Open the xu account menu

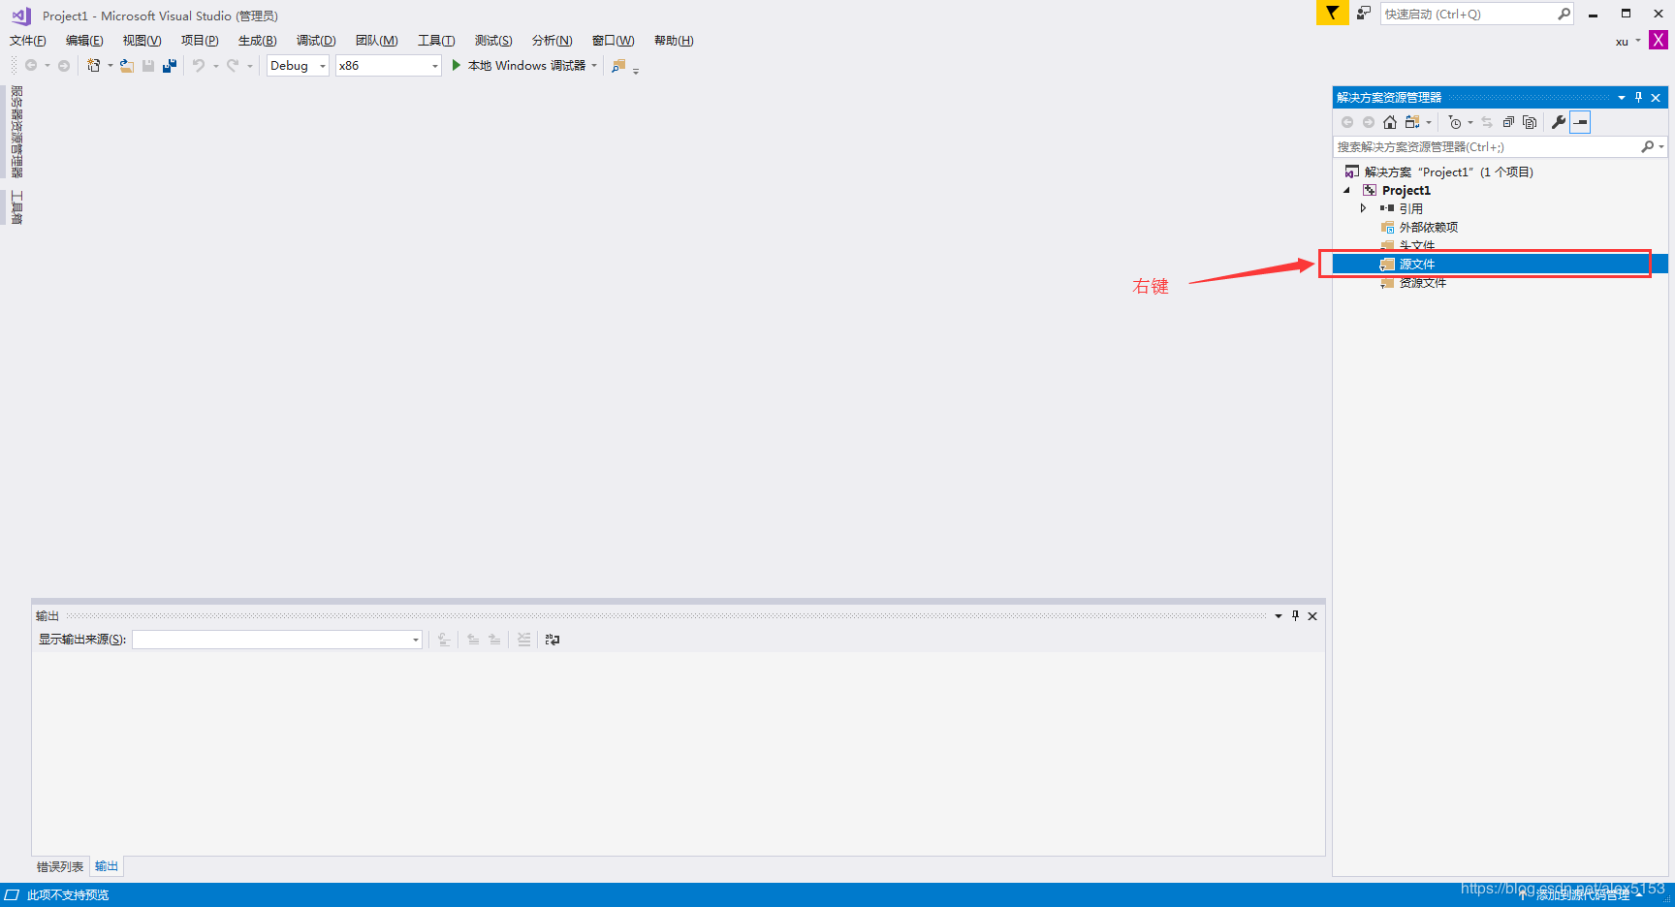[1628, 42]
